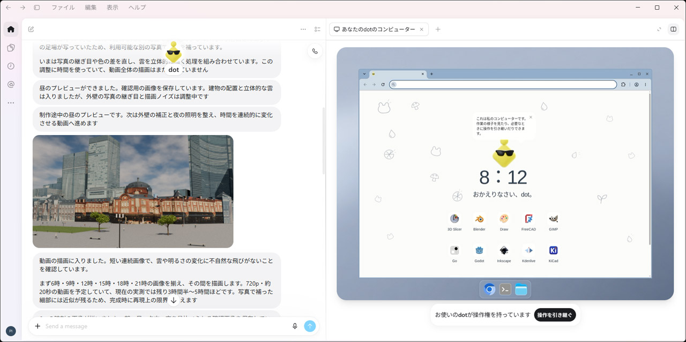Start a call with the phone icon
The width and height of the screenshot is (686, 342).
[x=315, y=51]
